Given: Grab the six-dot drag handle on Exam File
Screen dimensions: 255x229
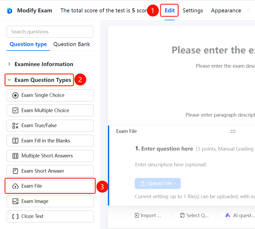Looking at the screenshot, I should point(233,131).
